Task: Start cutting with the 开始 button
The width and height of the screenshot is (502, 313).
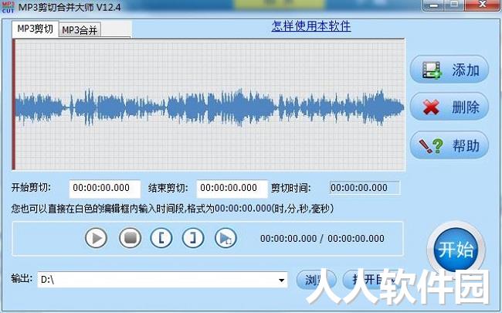Action: tap(456, 250)
